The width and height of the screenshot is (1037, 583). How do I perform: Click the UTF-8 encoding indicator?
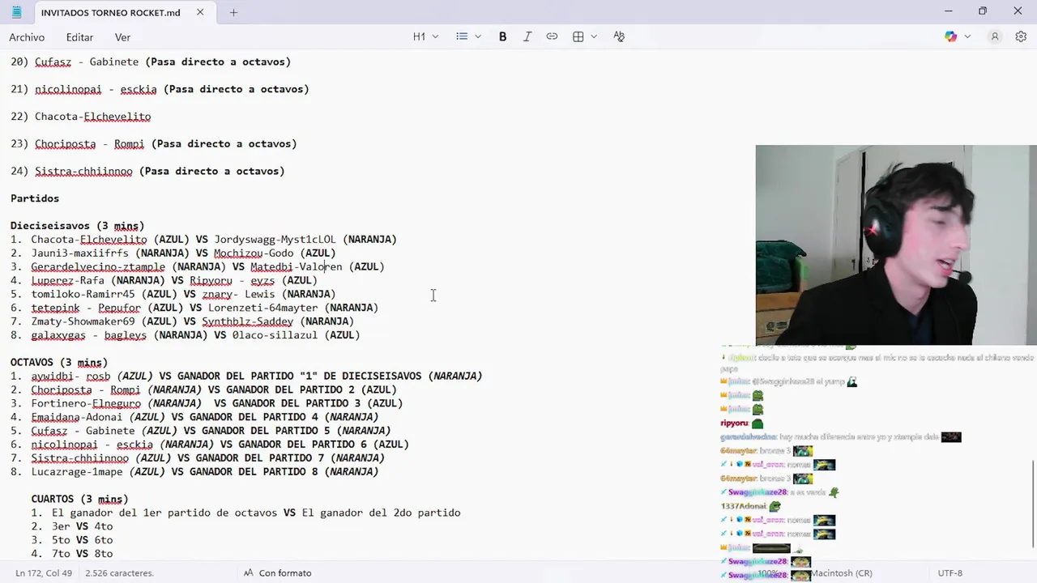tap(950, 573)
